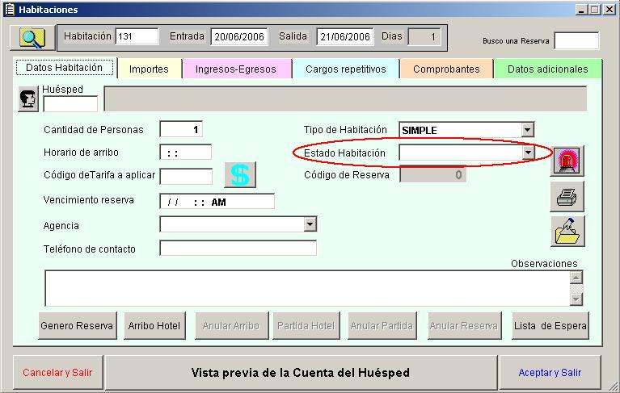The width and height of the screenshot is (620, 393).
Task: Click the open folder icon
Action: coord(567,232)
